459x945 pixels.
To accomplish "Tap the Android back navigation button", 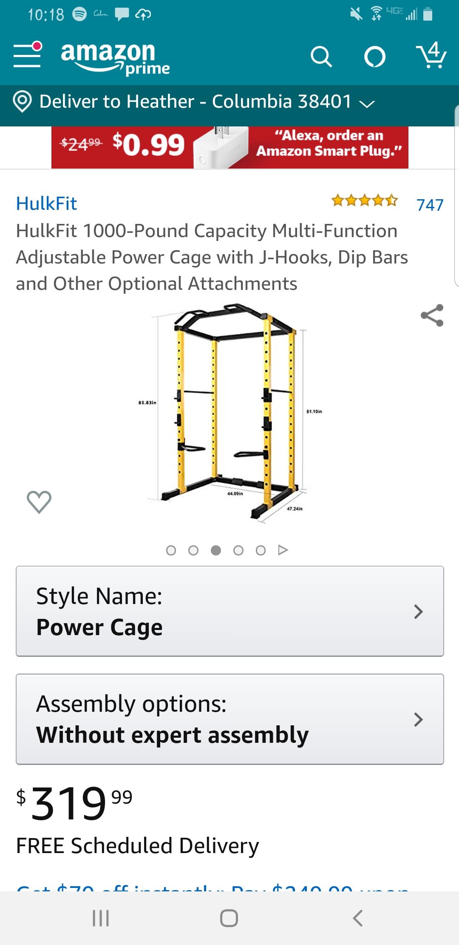I will pos(358,918).
